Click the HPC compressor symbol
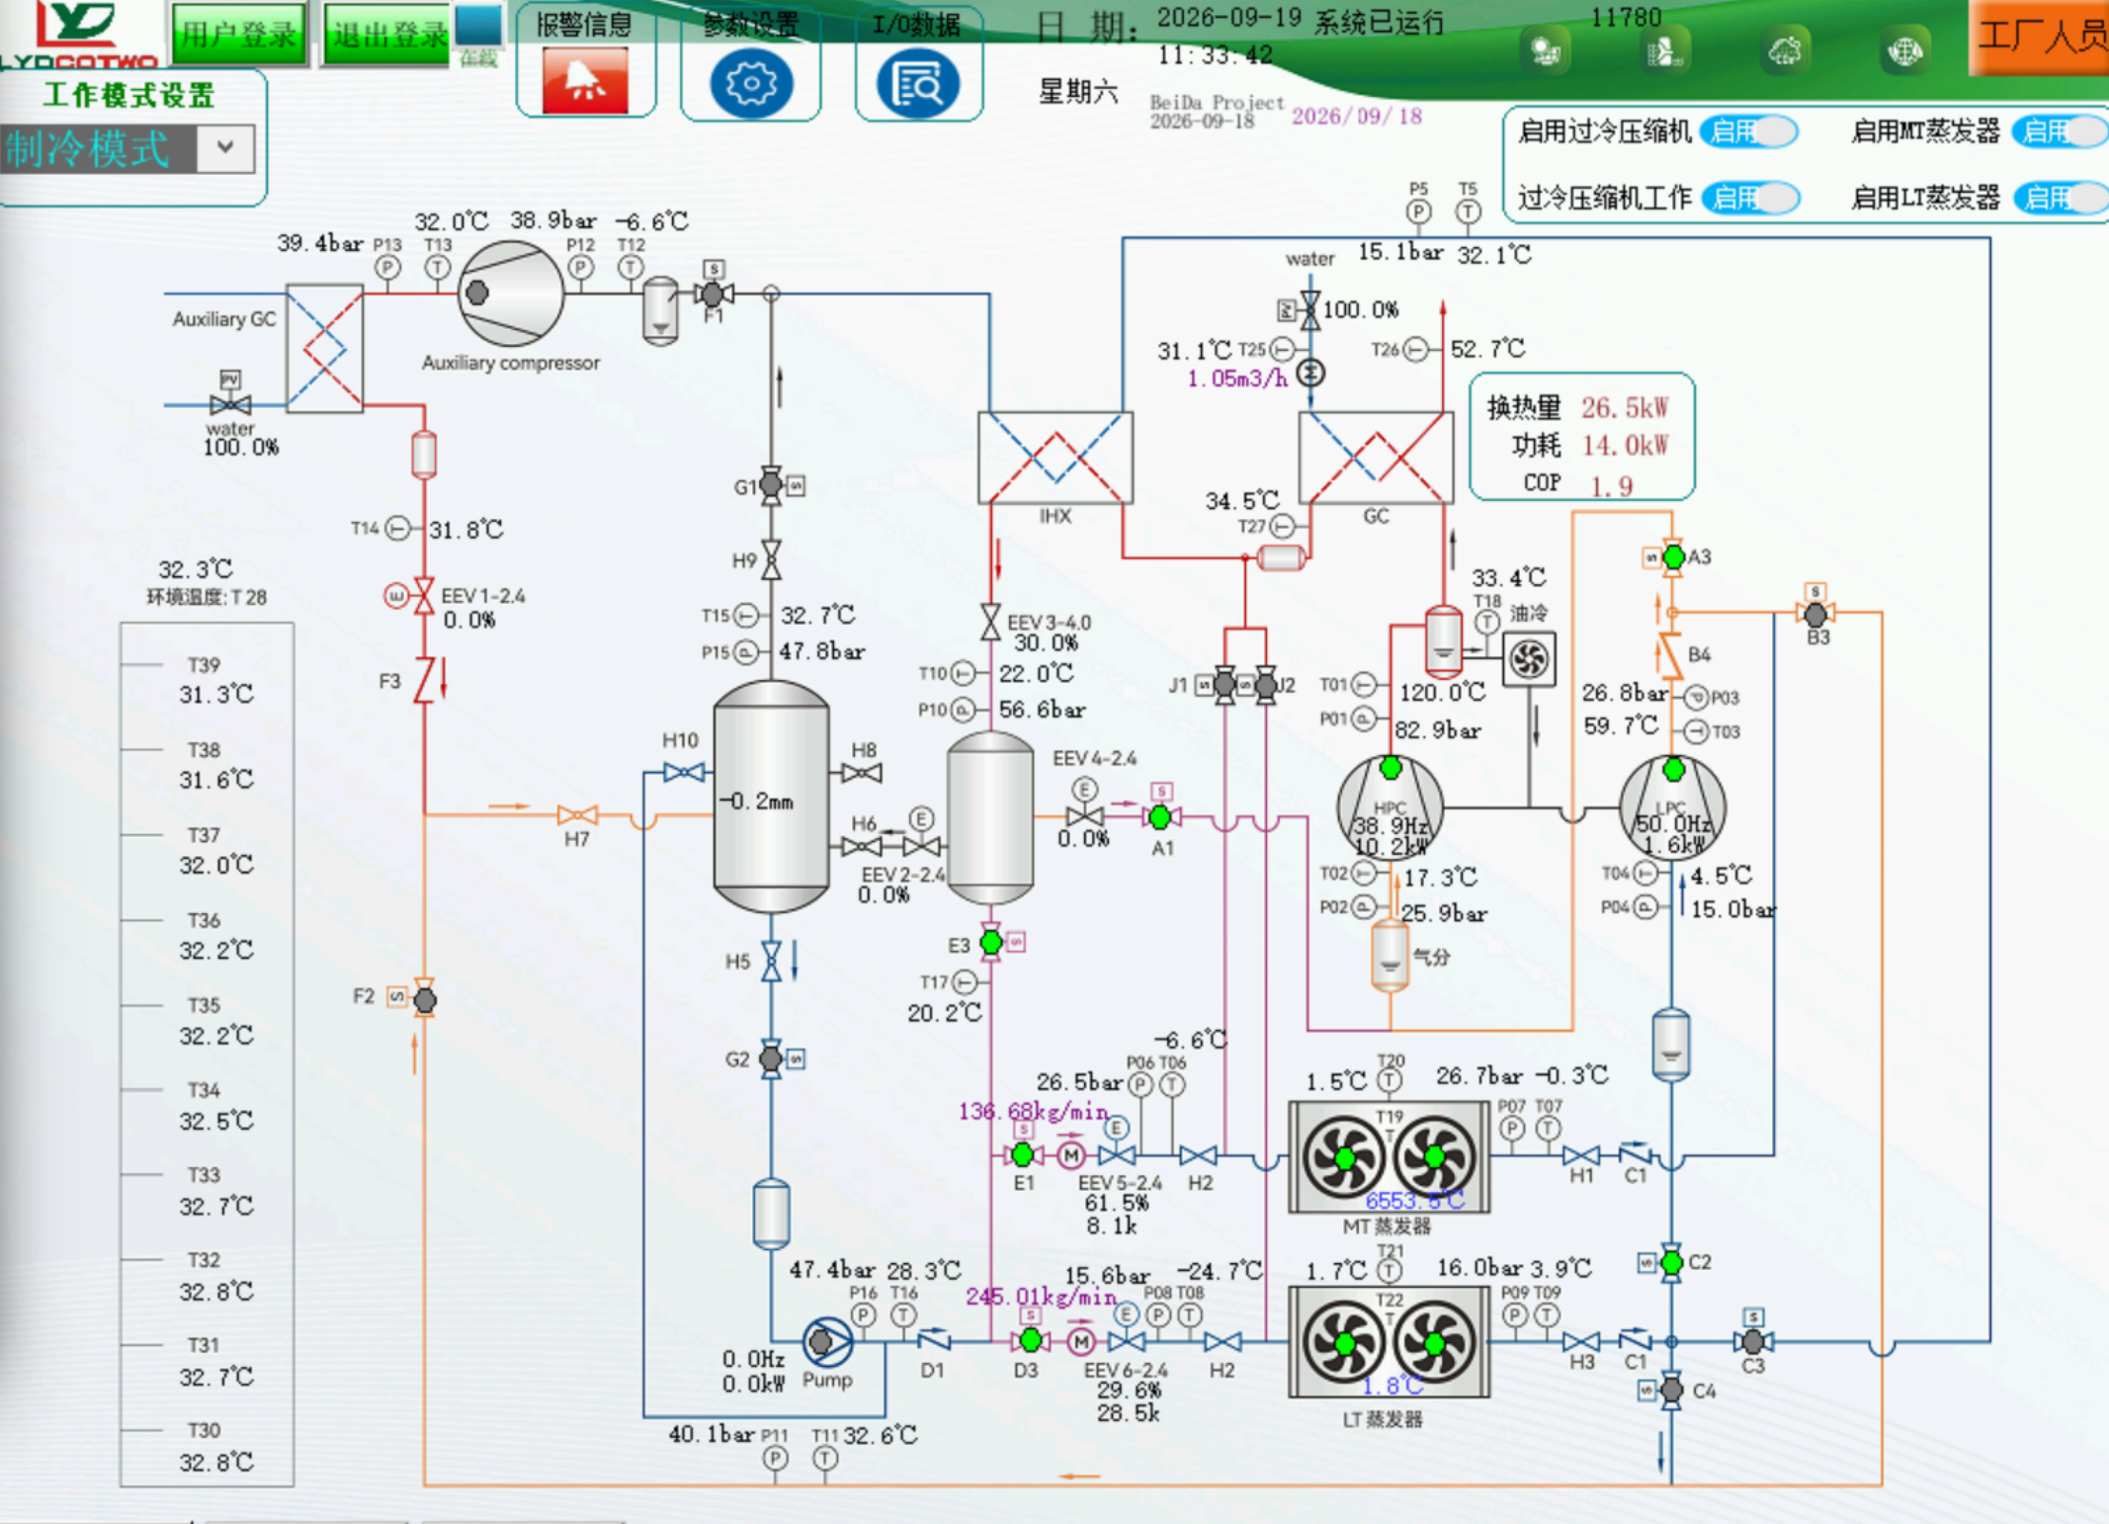This screenshot has width=2109, height=1524. [1390, 808]
